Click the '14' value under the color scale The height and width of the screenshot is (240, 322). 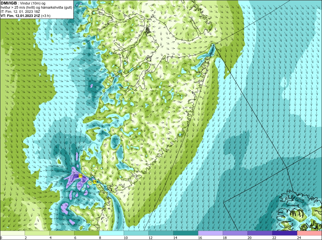coord(175,238)
